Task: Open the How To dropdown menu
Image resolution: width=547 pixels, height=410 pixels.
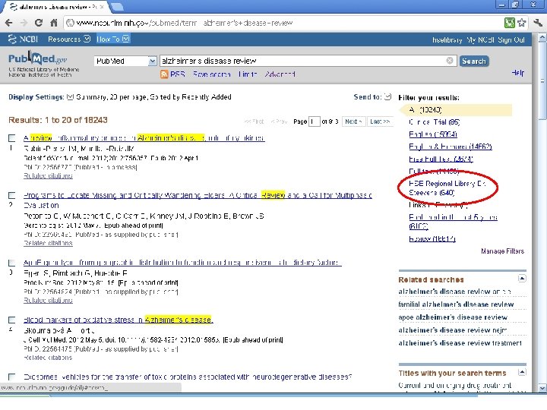Action: (112, 39)
